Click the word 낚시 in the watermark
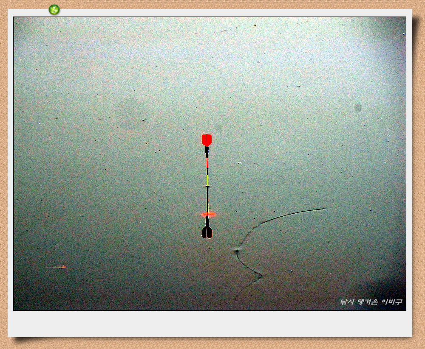This screenshot has width=425, height=349. point(347,302)
